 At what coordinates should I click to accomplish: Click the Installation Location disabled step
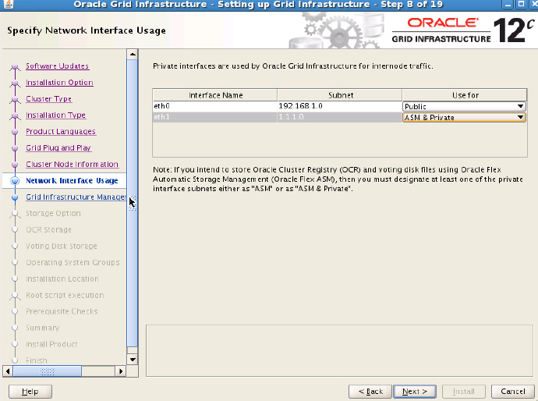coord(62,279)
